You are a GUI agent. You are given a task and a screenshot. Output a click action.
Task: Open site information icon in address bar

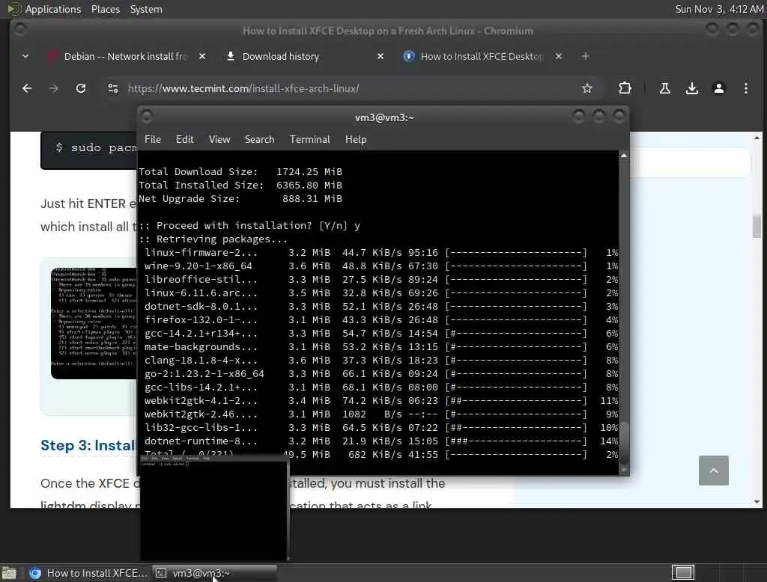click(x=113, y=88)
